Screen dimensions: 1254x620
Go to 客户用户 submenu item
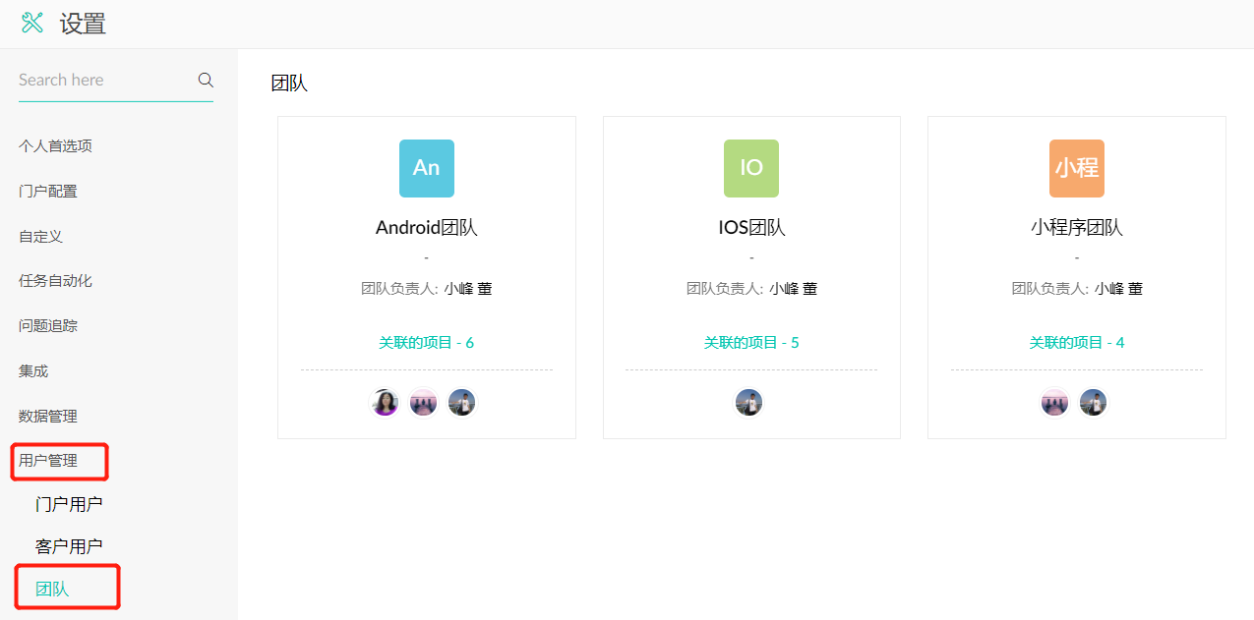click(x=69, y=546)
